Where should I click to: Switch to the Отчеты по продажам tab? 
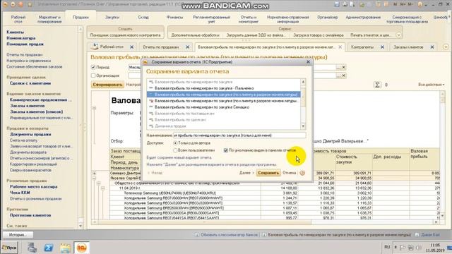pyautogui.click(x=161, y=47)
